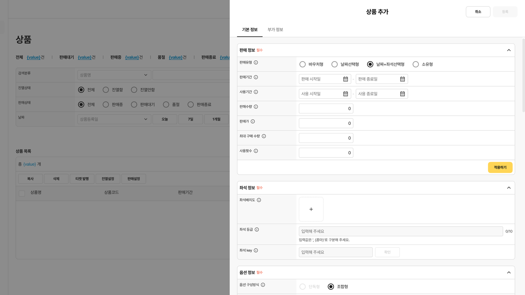Switch to the 기본 정보 tab

coord(250,29)
